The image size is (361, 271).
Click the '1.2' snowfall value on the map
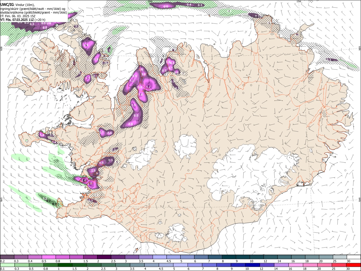click(x=132, y=81)
